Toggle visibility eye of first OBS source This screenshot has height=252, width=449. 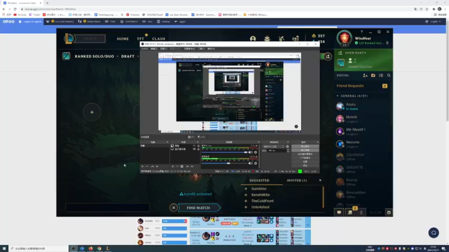194,146
